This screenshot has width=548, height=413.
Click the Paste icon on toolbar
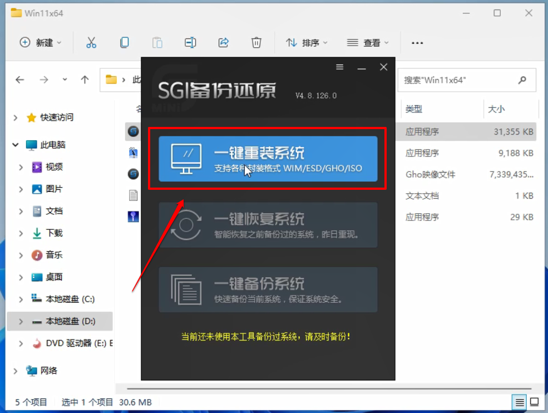tap(157, 42)
